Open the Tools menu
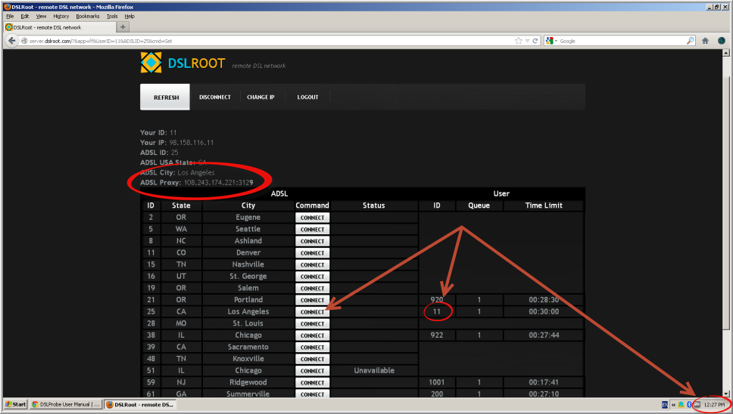Image resolution: width=733 pixels, height=414 pixels. tap(112, 17)
